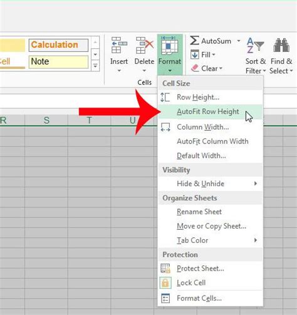The width and height of the screenshot is (297, 315).
Task: Click the Format cells ribbon icon
Action: point(170,45)
